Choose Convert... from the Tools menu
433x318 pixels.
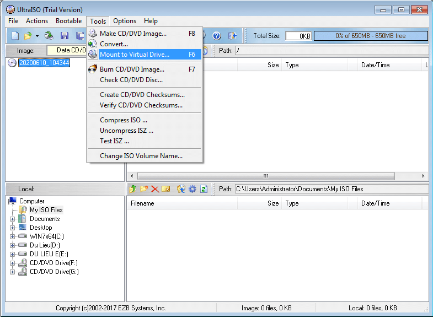point(145,44)
